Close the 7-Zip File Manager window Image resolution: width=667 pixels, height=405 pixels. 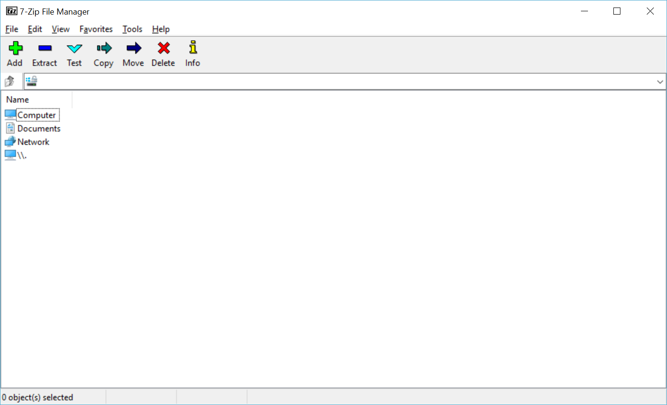click(650, 11)
